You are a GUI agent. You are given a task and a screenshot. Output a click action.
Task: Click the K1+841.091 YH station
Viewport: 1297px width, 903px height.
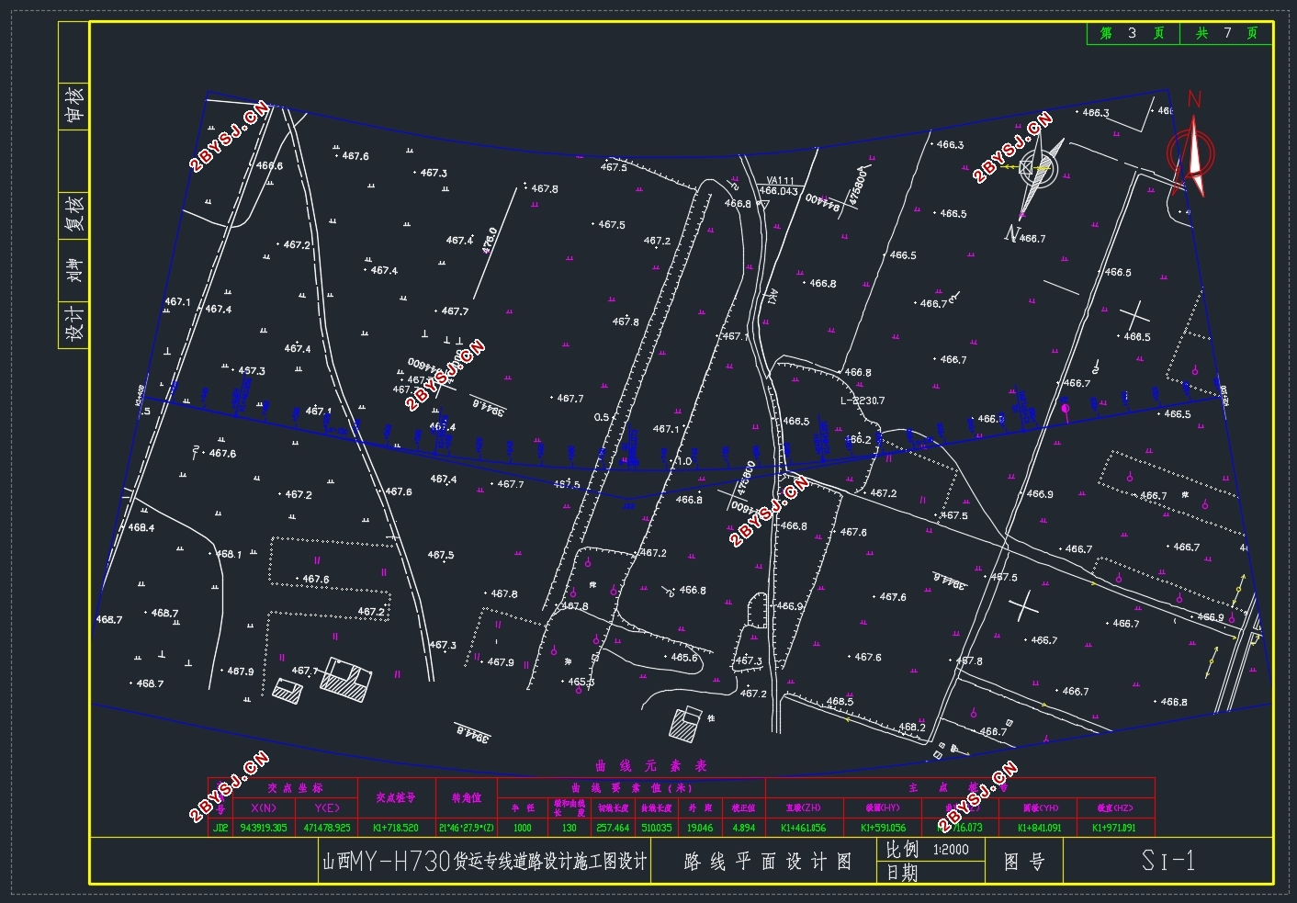1040,828
